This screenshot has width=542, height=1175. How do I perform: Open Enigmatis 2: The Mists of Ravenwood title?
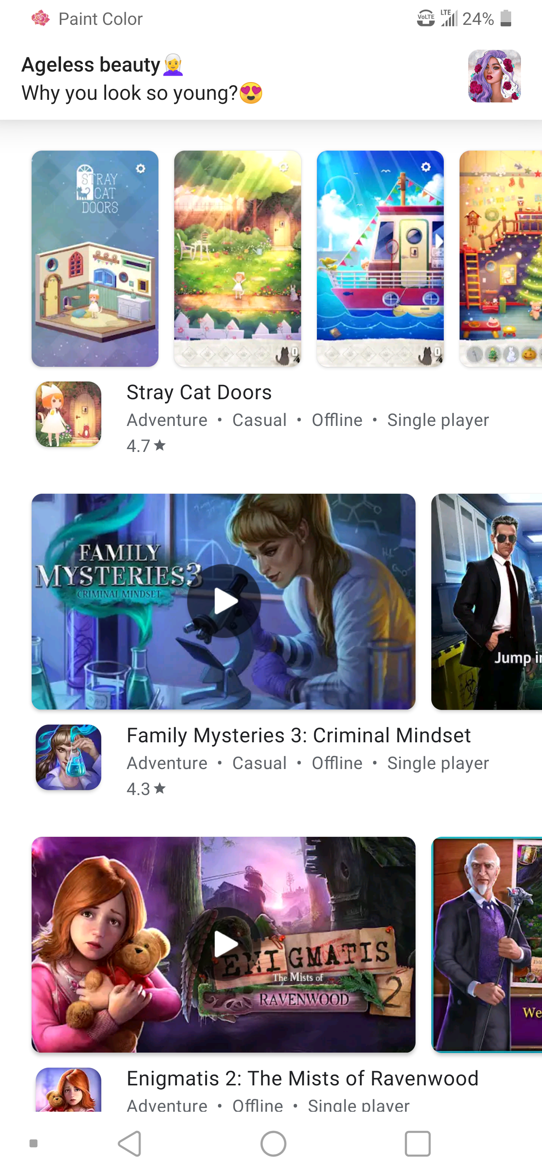point(303,1078)
